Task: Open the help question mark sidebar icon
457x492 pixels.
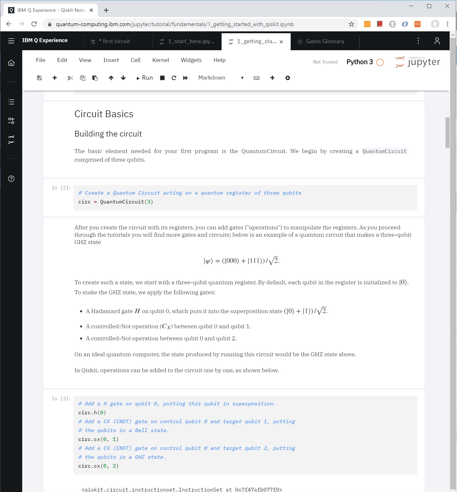Action: (11, 179)
